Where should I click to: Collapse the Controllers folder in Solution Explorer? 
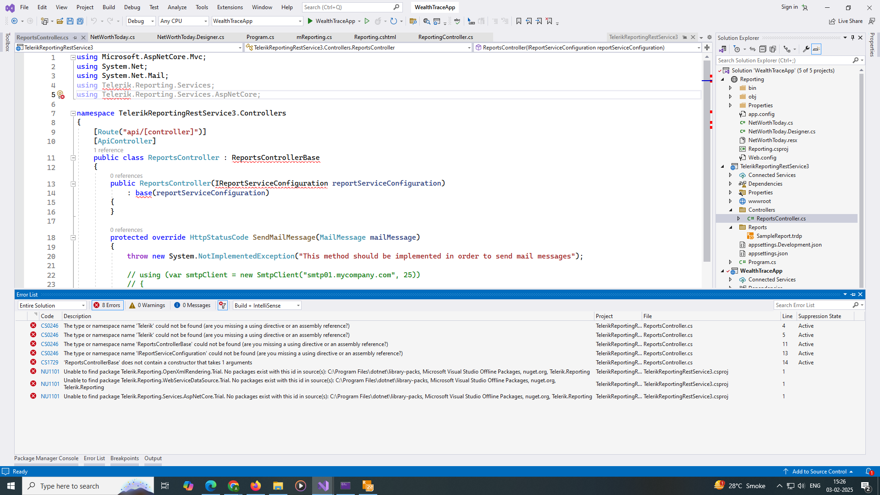tap(731, 210)
